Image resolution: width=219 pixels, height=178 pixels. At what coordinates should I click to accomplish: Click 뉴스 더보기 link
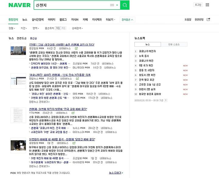coord(116,173)
